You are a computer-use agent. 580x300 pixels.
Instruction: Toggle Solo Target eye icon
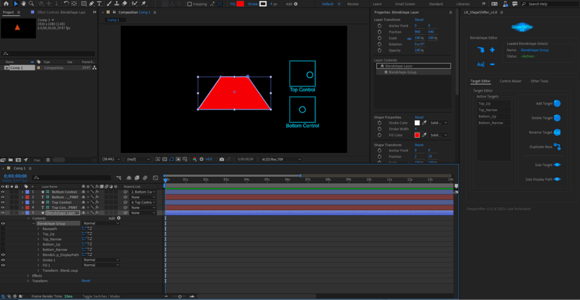[557, 165]
